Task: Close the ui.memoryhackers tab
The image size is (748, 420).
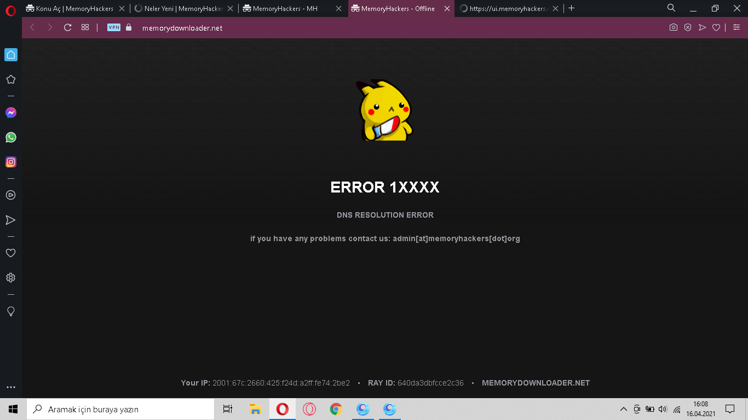Action: coord(555,9)
